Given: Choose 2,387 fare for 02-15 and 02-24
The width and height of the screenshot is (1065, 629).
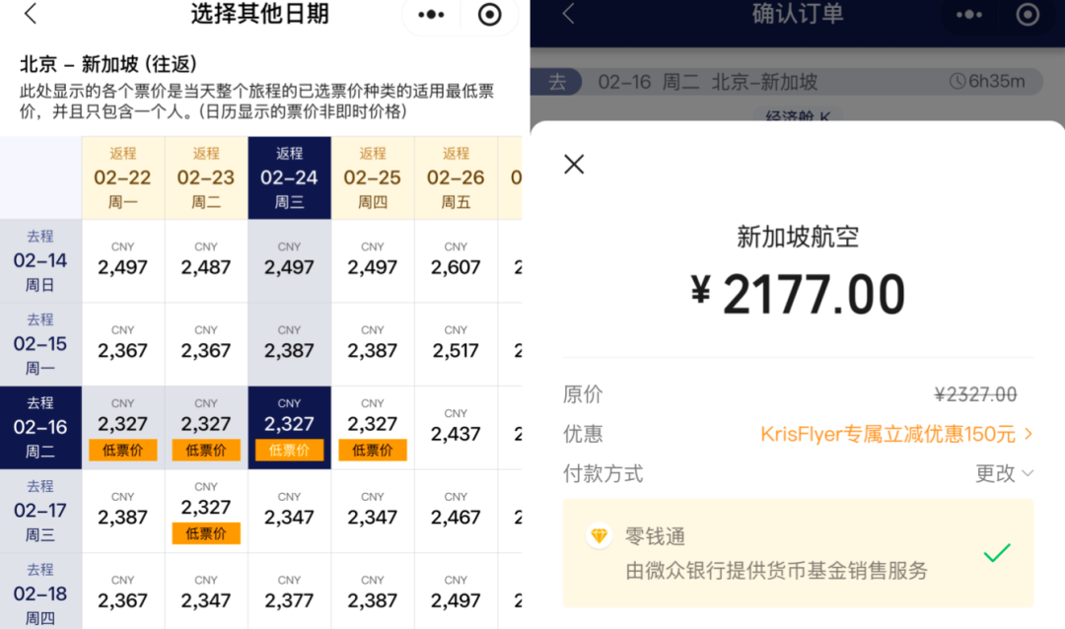Looking at the screenshot, I should [x=289, y=344].
